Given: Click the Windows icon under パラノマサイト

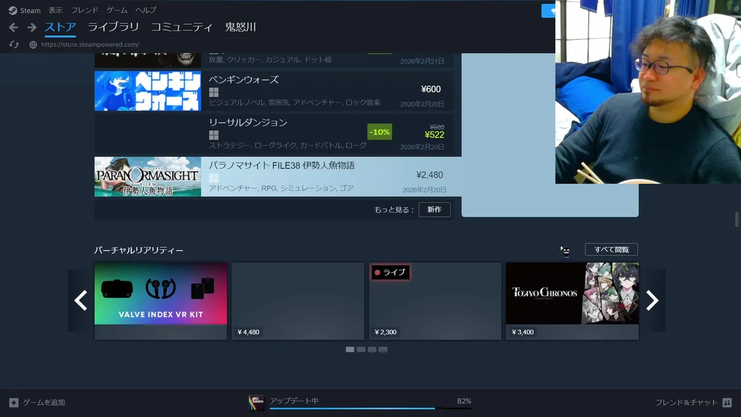Looking at the screenshot, I should point(214,178).
